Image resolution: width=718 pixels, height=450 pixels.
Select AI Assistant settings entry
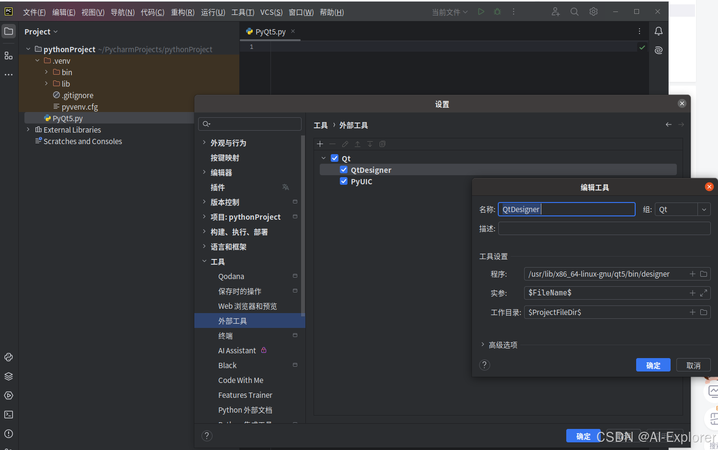[x=237, y=350]
